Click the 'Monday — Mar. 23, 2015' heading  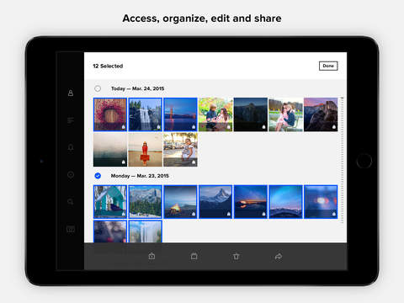point(140,176)
